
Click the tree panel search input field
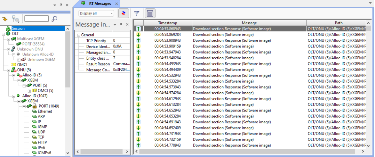[x=36, y=19]
